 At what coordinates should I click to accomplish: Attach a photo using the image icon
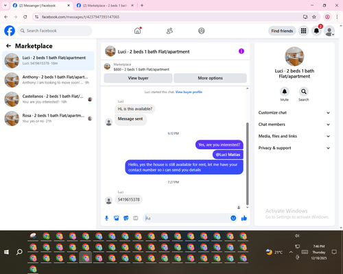coord(117,218)
